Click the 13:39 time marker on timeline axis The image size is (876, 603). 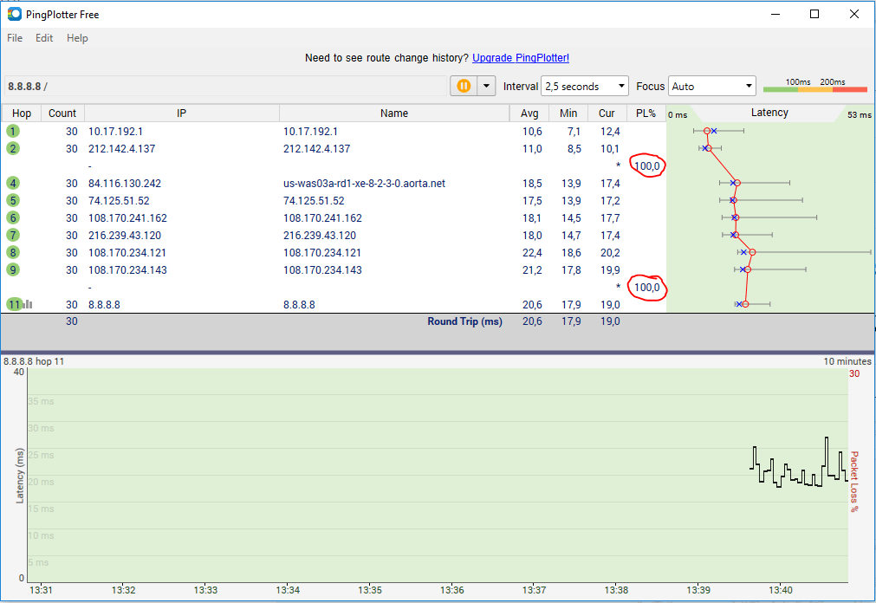coord(698,590)
